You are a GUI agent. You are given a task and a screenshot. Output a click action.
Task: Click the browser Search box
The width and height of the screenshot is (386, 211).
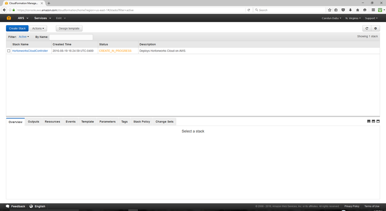pyautogui.click(x=289, y=10)
